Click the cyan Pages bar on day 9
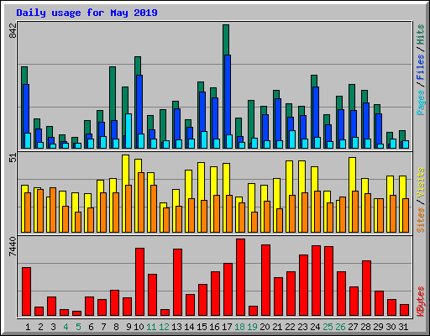The height and width of the screenshot is (336, 430). point(128,131)
